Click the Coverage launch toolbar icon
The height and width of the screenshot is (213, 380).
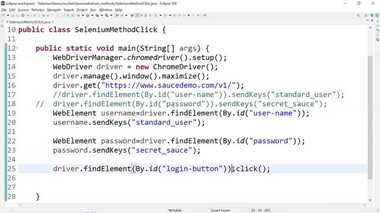97,15
